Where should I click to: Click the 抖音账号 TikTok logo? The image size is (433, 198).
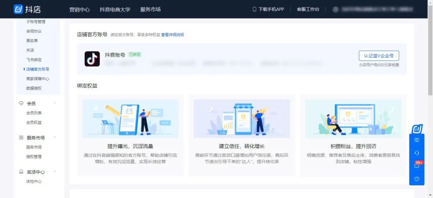pyautogui.click(x=92, y=59)
